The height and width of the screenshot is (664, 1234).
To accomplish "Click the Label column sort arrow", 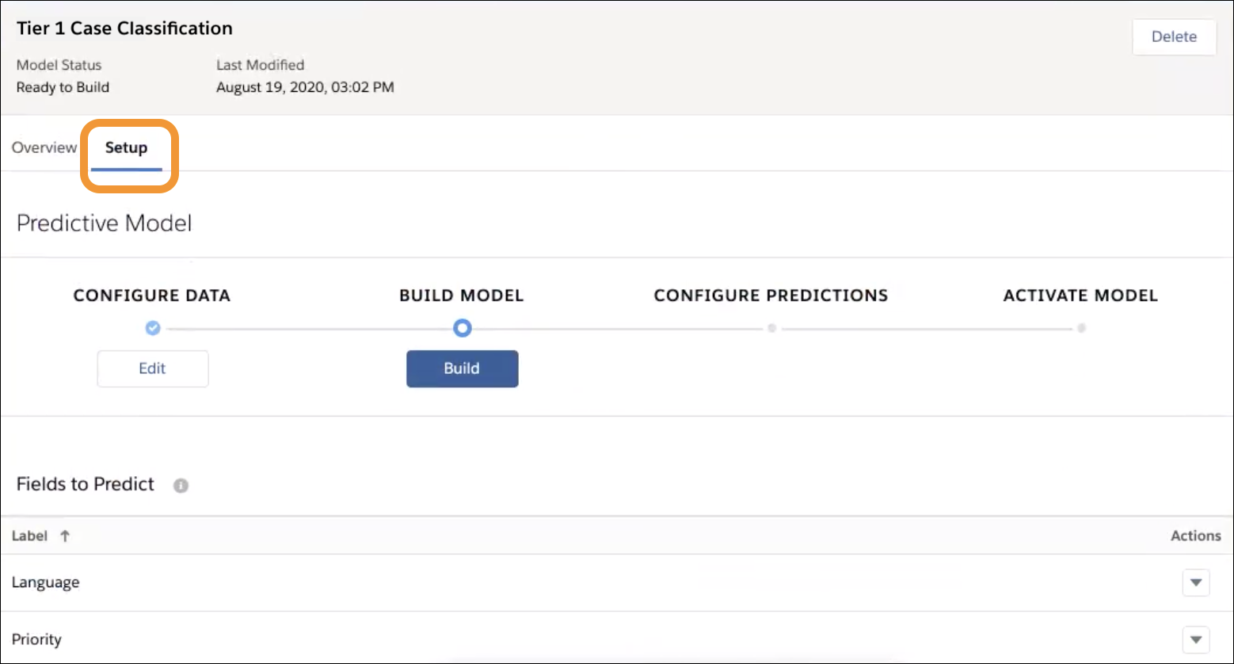I will pyautogui.click(x=66, y=535).
